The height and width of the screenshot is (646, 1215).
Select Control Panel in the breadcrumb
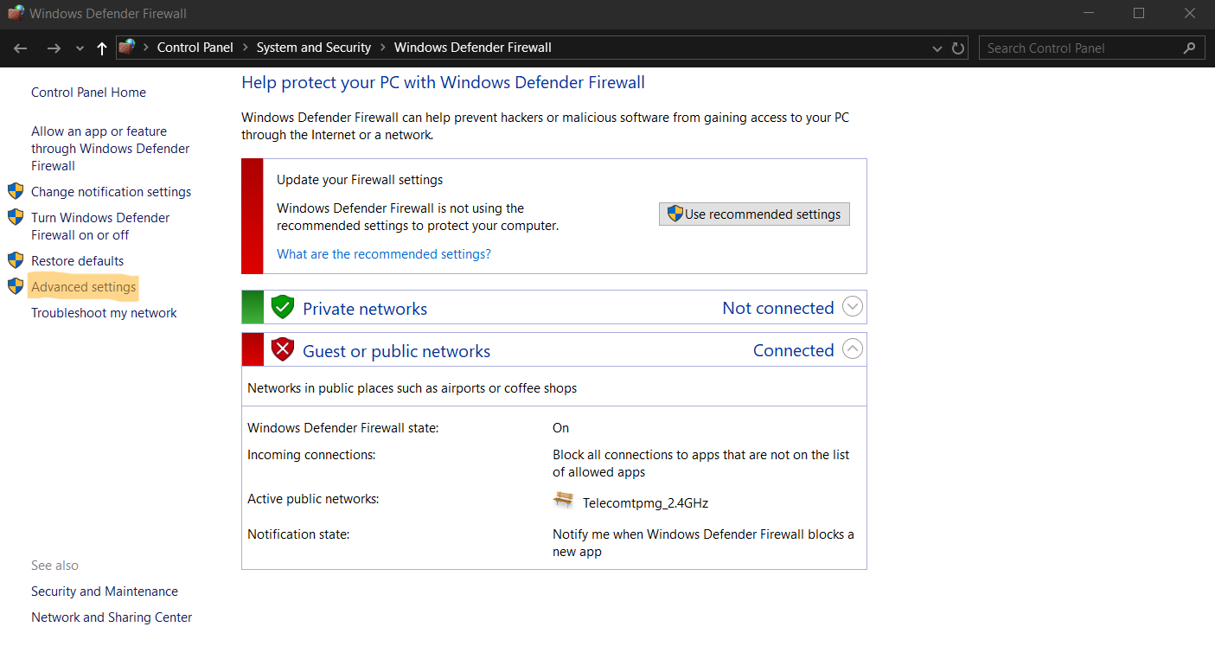[195, 48]
